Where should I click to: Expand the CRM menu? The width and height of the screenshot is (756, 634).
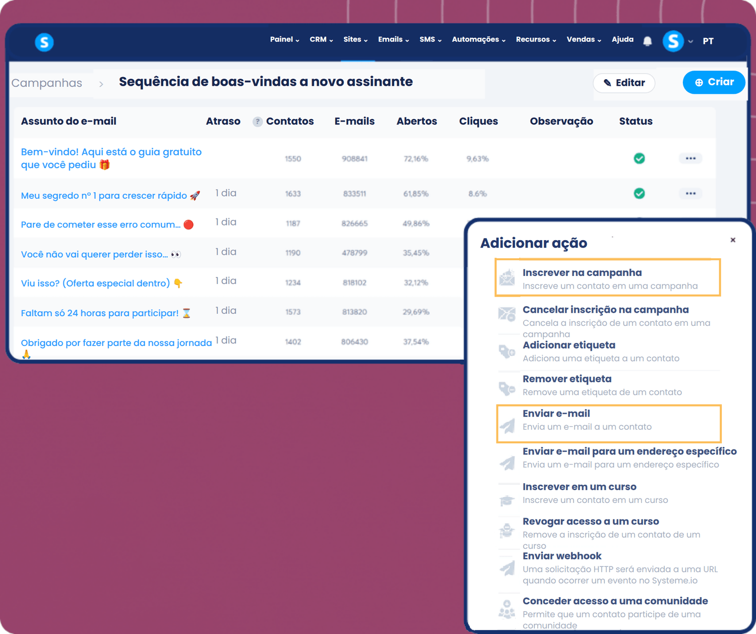tap(322, 39)
